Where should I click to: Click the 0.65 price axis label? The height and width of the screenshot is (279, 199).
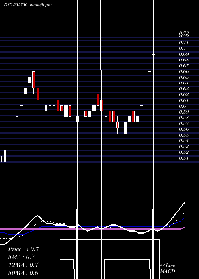click(x=184, y=77)
